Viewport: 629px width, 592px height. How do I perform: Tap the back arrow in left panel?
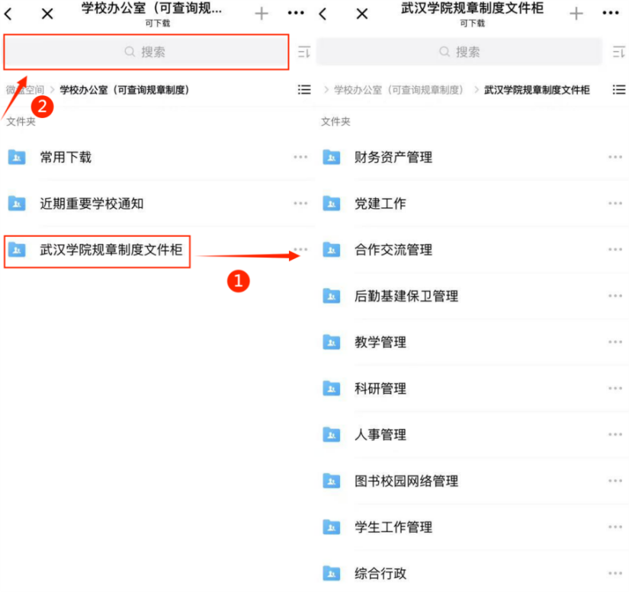[8, 14]
